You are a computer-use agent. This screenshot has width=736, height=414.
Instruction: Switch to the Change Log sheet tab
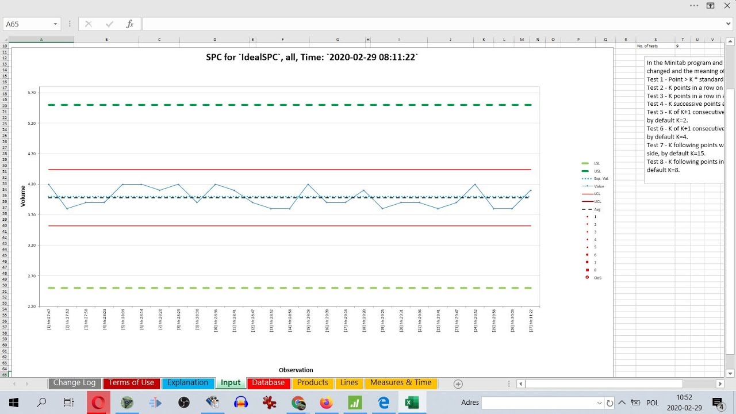(75, 383)
